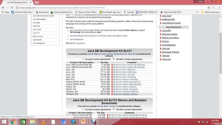This screenshot has height=125, width=222.
Task: Open the Windows Start button
Action: pyautogui.click(x=4, y=122)
